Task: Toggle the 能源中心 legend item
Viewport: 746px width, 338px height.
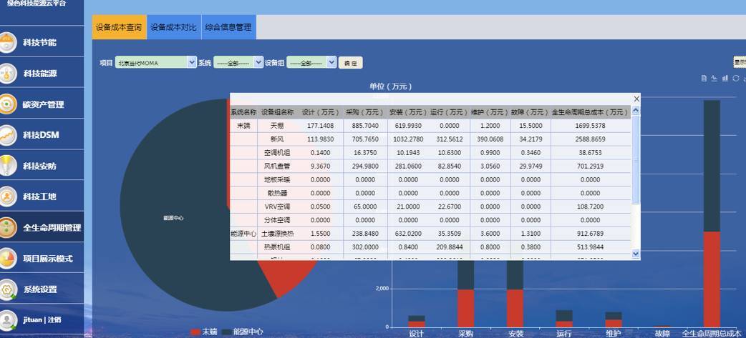Action: point(242,332)
